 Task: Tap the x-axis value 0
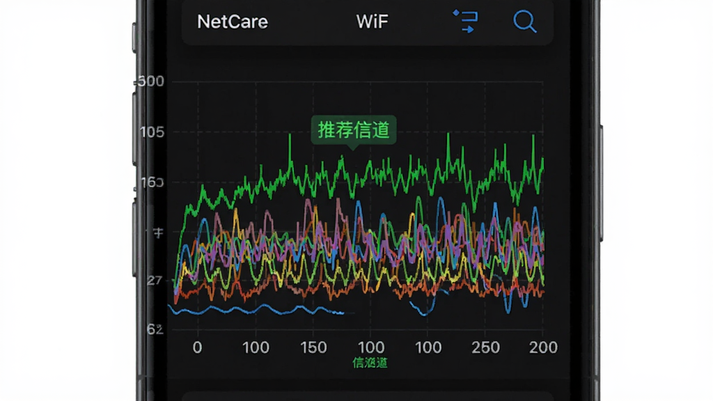pyautogui.click(x=197, y=348)
